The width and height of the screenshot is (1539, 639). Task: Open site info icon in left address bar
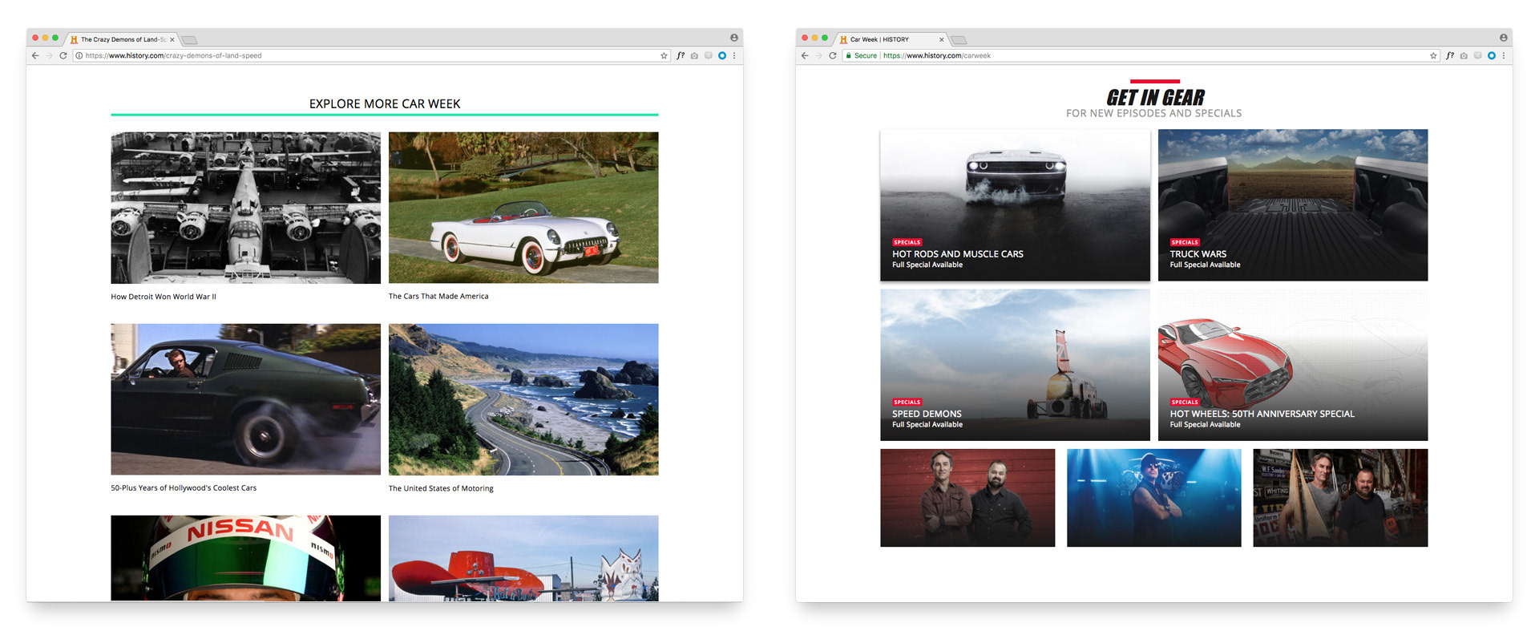click(x=79, y=55)
